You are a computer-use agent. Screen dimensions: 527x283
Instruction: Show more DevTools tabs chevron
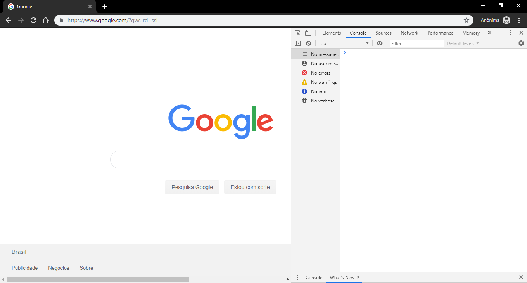(x=489, y=33)
